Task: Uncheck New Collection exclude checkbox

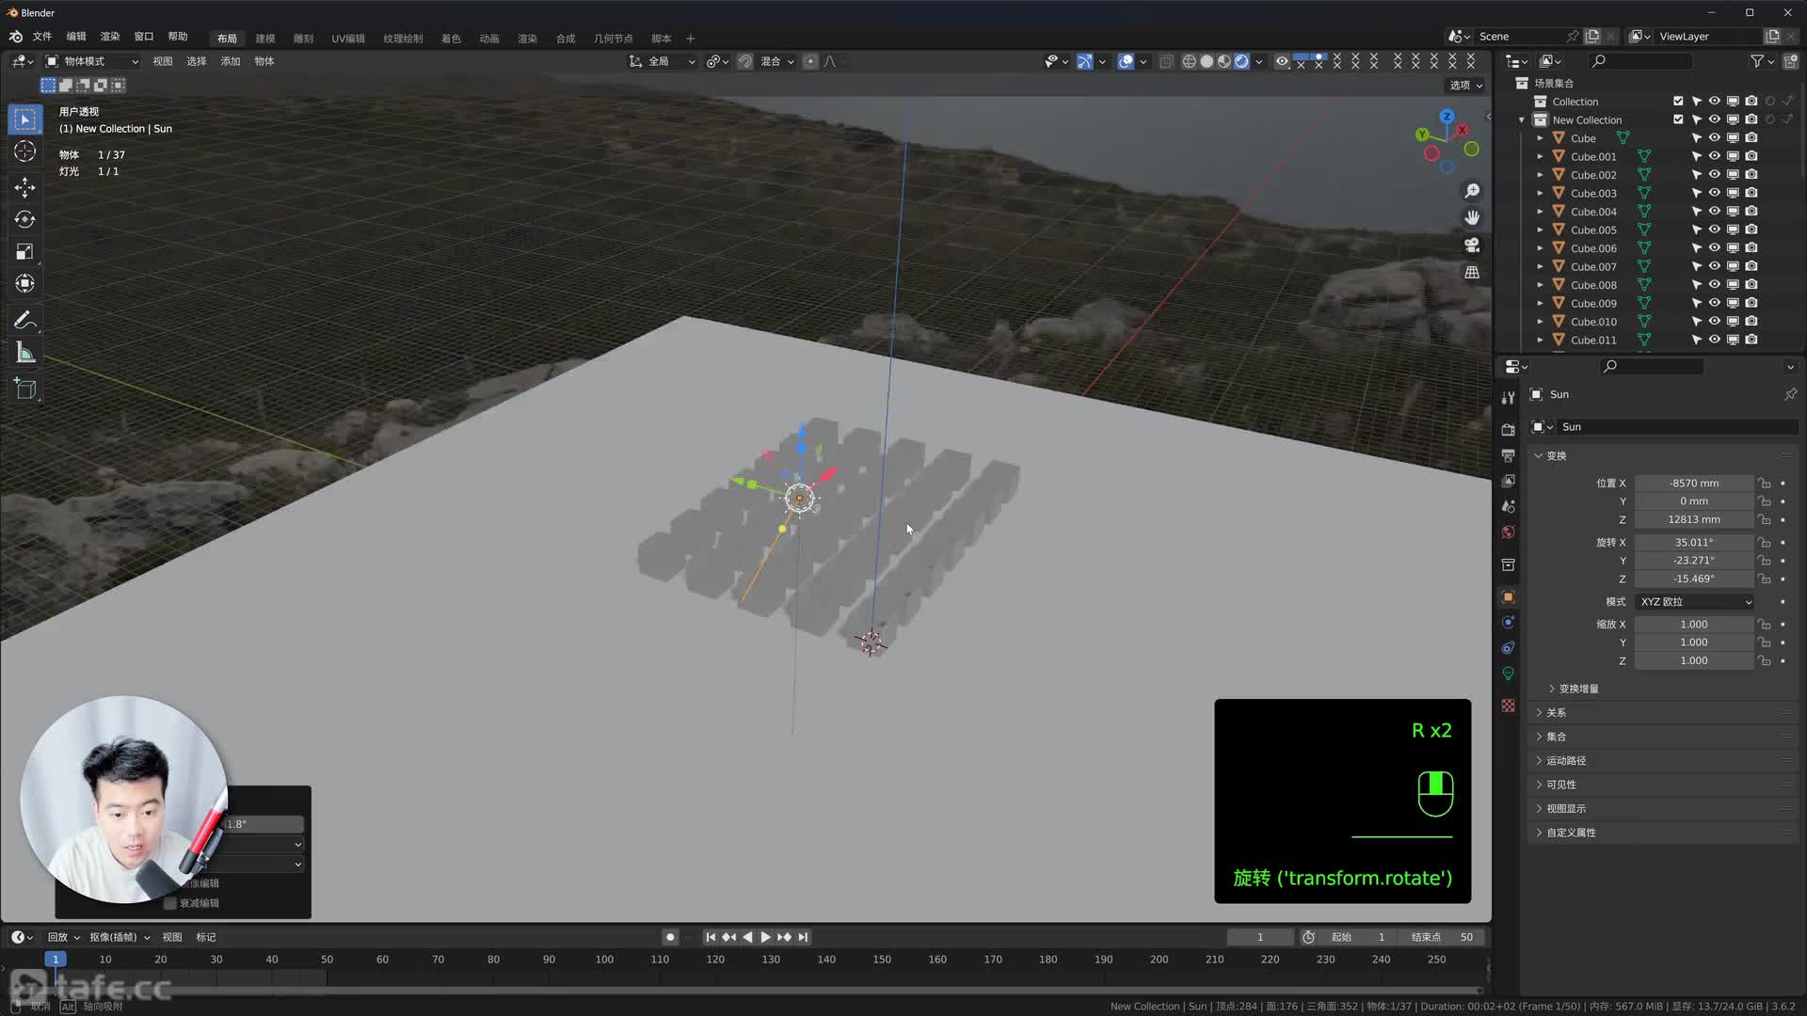Action: [x=1678, y=119]
